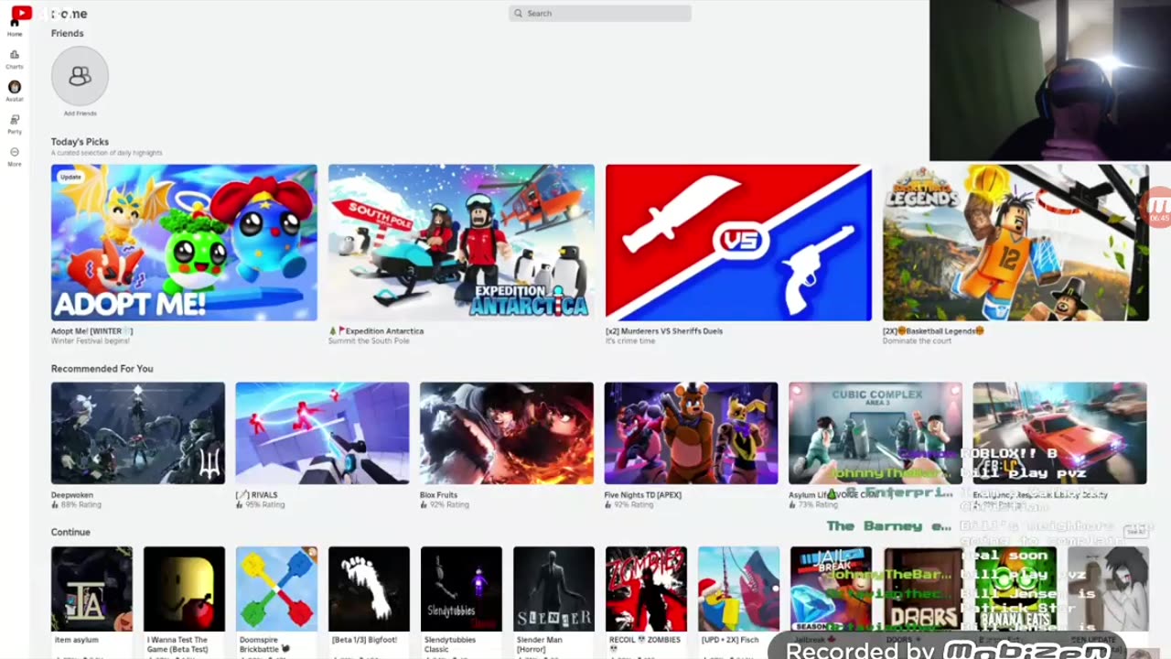The width and height of the screenshot is (1171, 659).
Task: Click the Expedition Antarctica title link
Action: coord(376,331)
